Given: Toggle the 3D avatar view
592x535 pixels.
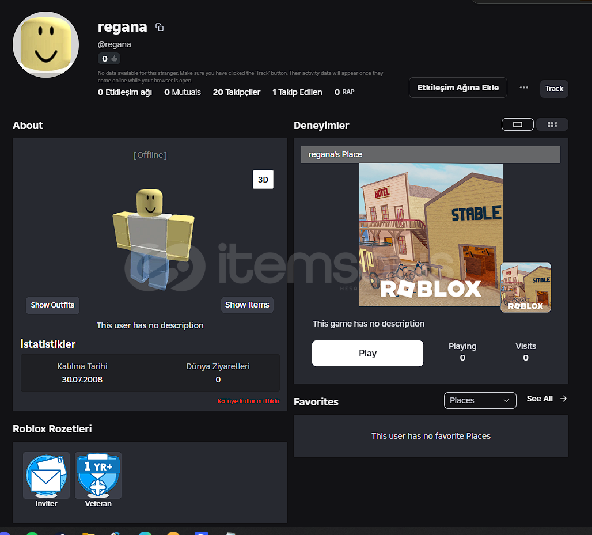Looking at the screenshot, I should click(263, 179).
